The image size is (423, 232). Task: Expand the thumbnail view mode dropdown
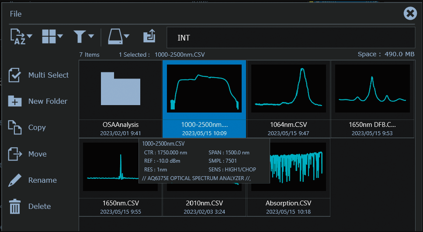pyautogui.click(x=52, y=38)
